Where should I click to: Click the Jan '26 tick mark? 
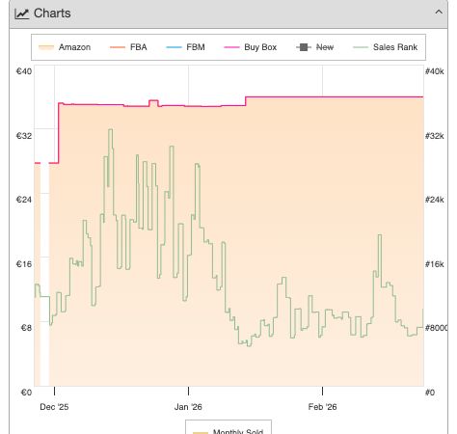pos(188,391)
